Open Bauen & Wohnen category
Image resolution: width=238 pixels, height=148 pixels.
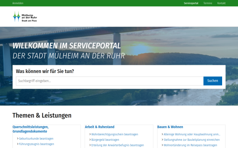pos(170,127)
